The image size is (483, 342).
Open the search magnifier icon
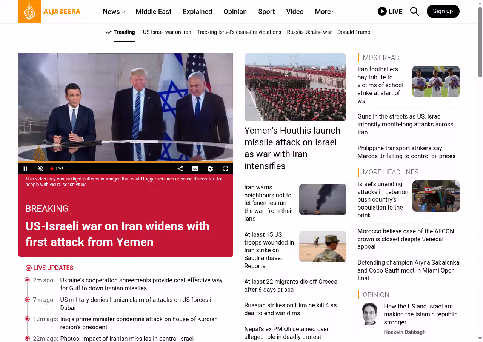pos(414,11)
